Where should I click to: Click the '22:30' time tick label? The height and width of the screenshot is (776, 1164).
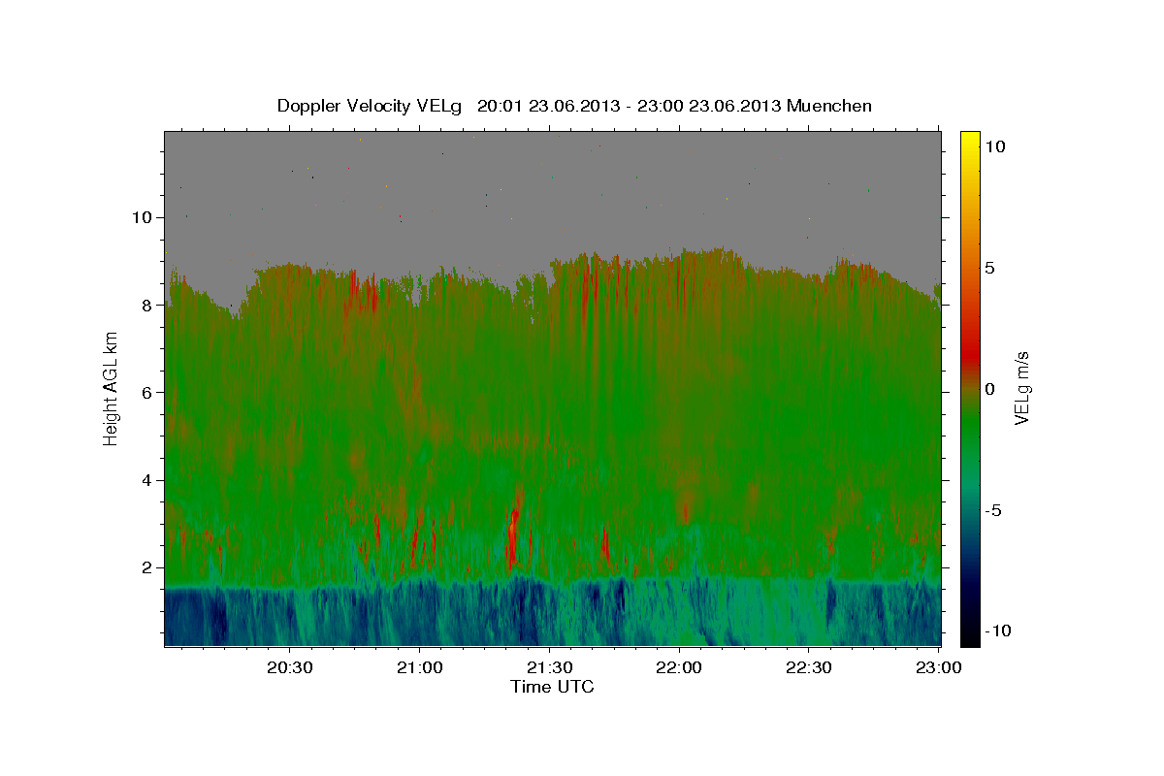(x=808, y=668)
